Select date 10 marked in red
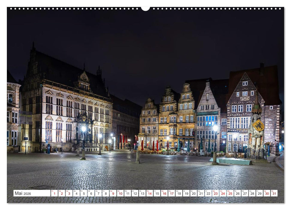The width and height of the screenshot is (291, 210). [120, 194]
